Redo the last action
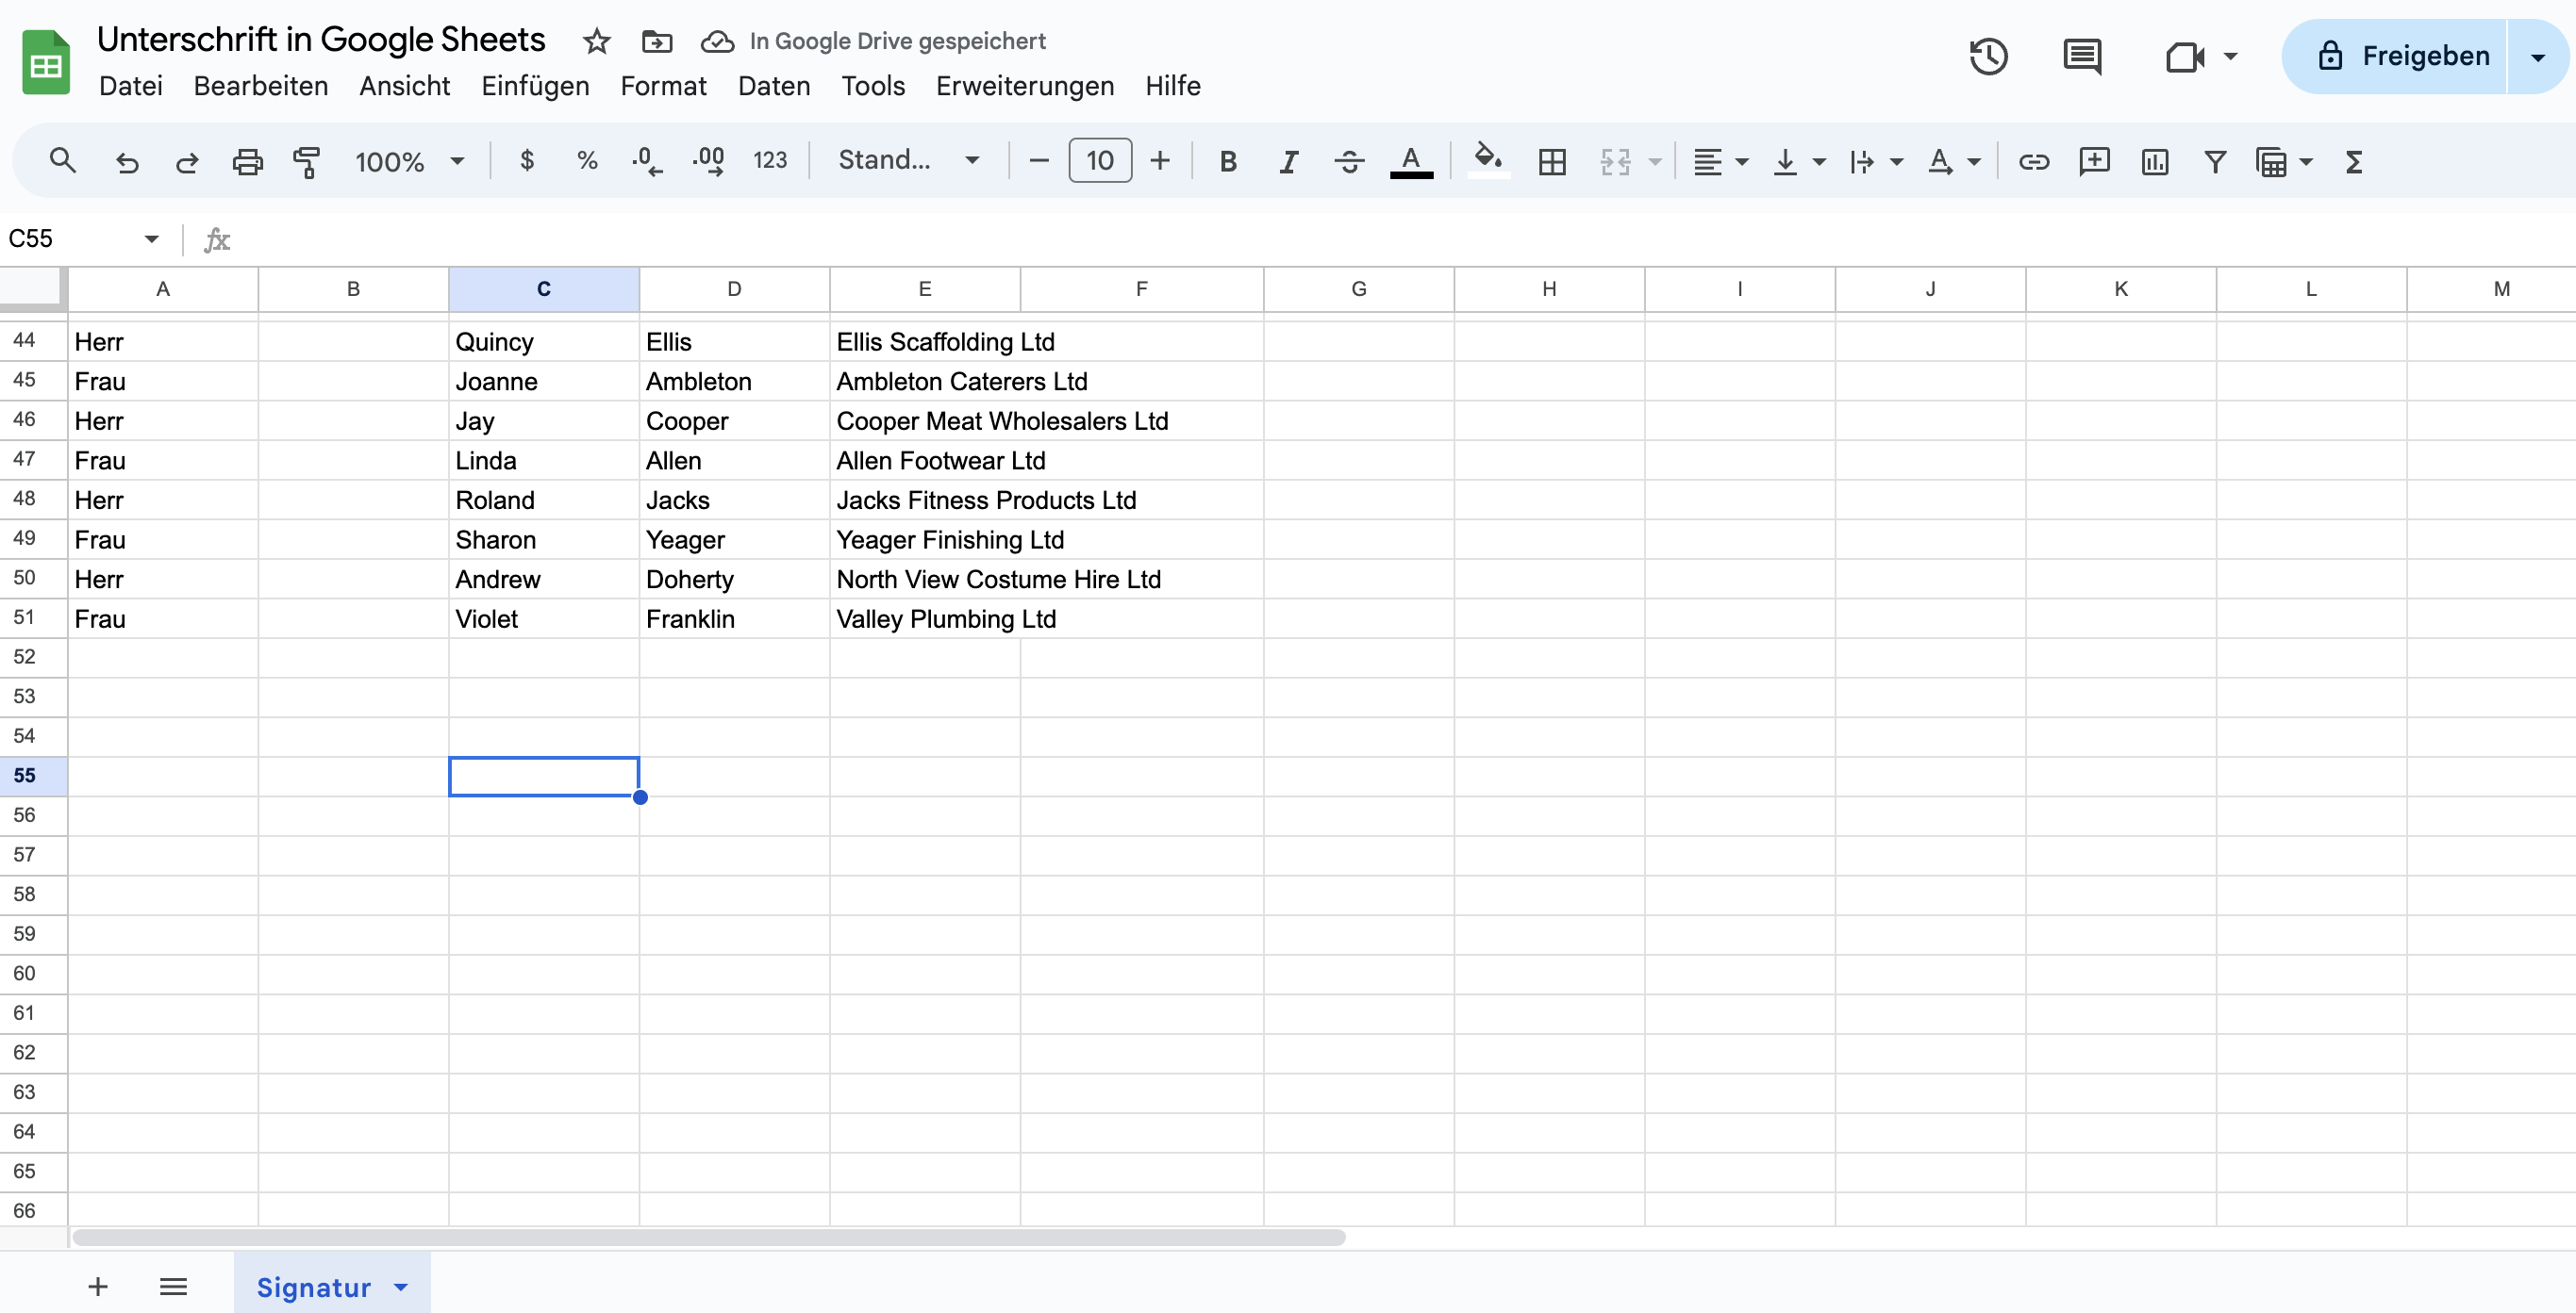 tap(187, 161)
